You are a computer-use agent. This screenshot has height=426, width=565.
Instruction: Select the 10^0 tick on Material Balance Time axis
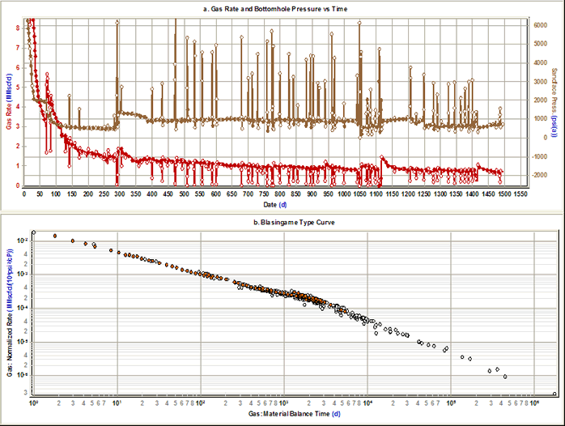click(33, 401)
